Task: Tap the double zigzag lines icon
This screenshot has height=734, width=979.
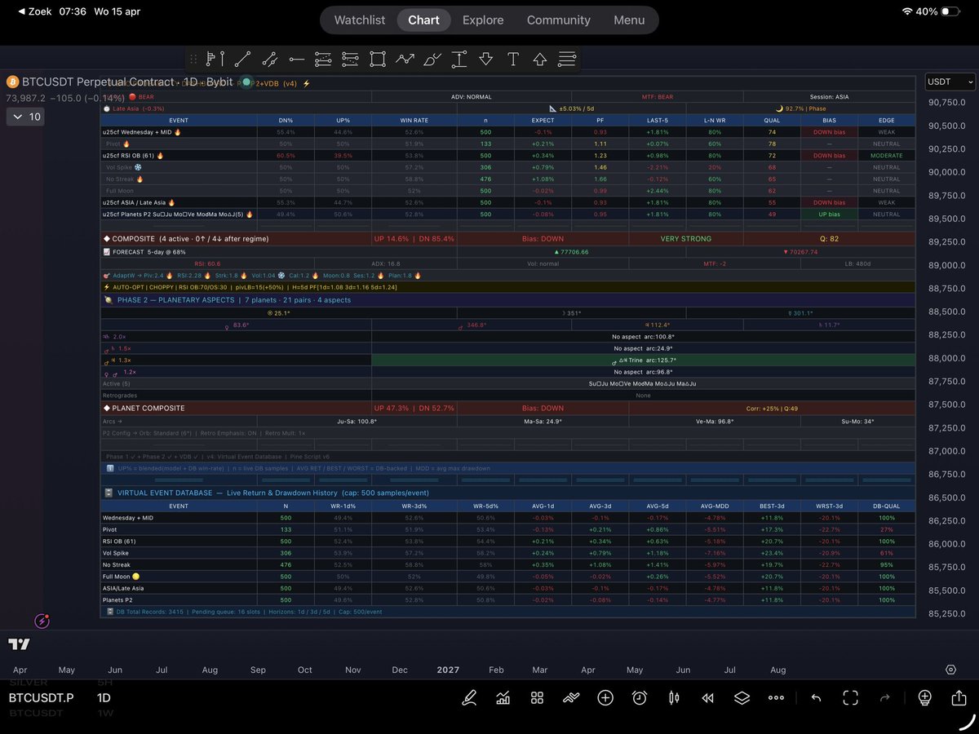Action: click(x=571, y=697)
